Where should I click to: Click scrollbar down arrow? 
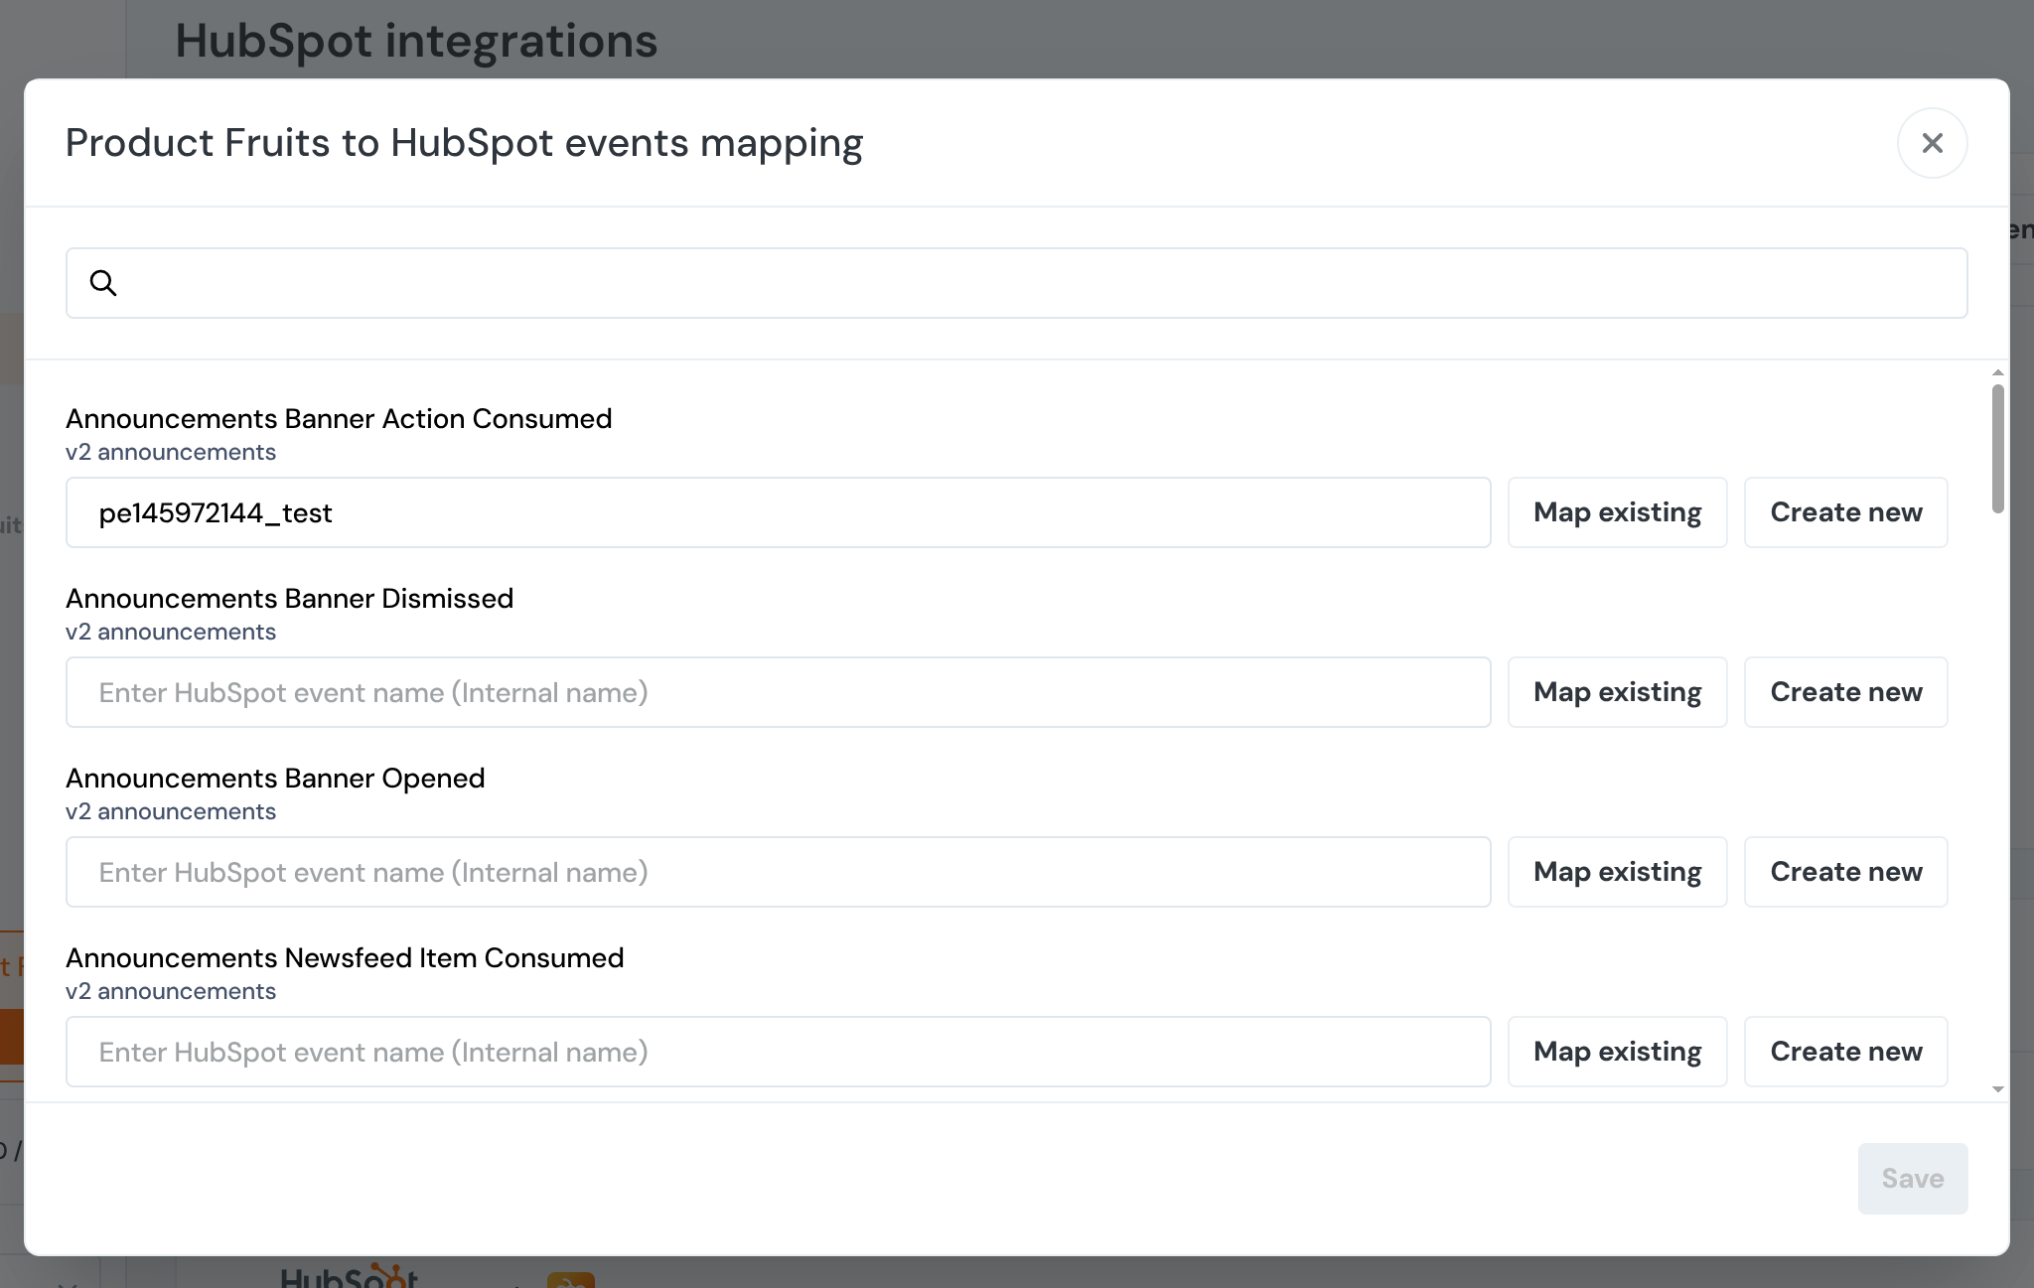coord(1997,1089)
